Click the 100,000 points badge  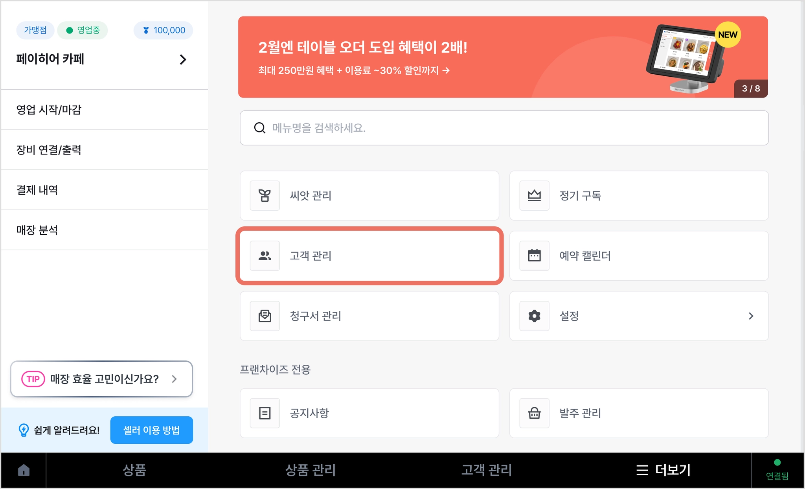pos(163,30)
